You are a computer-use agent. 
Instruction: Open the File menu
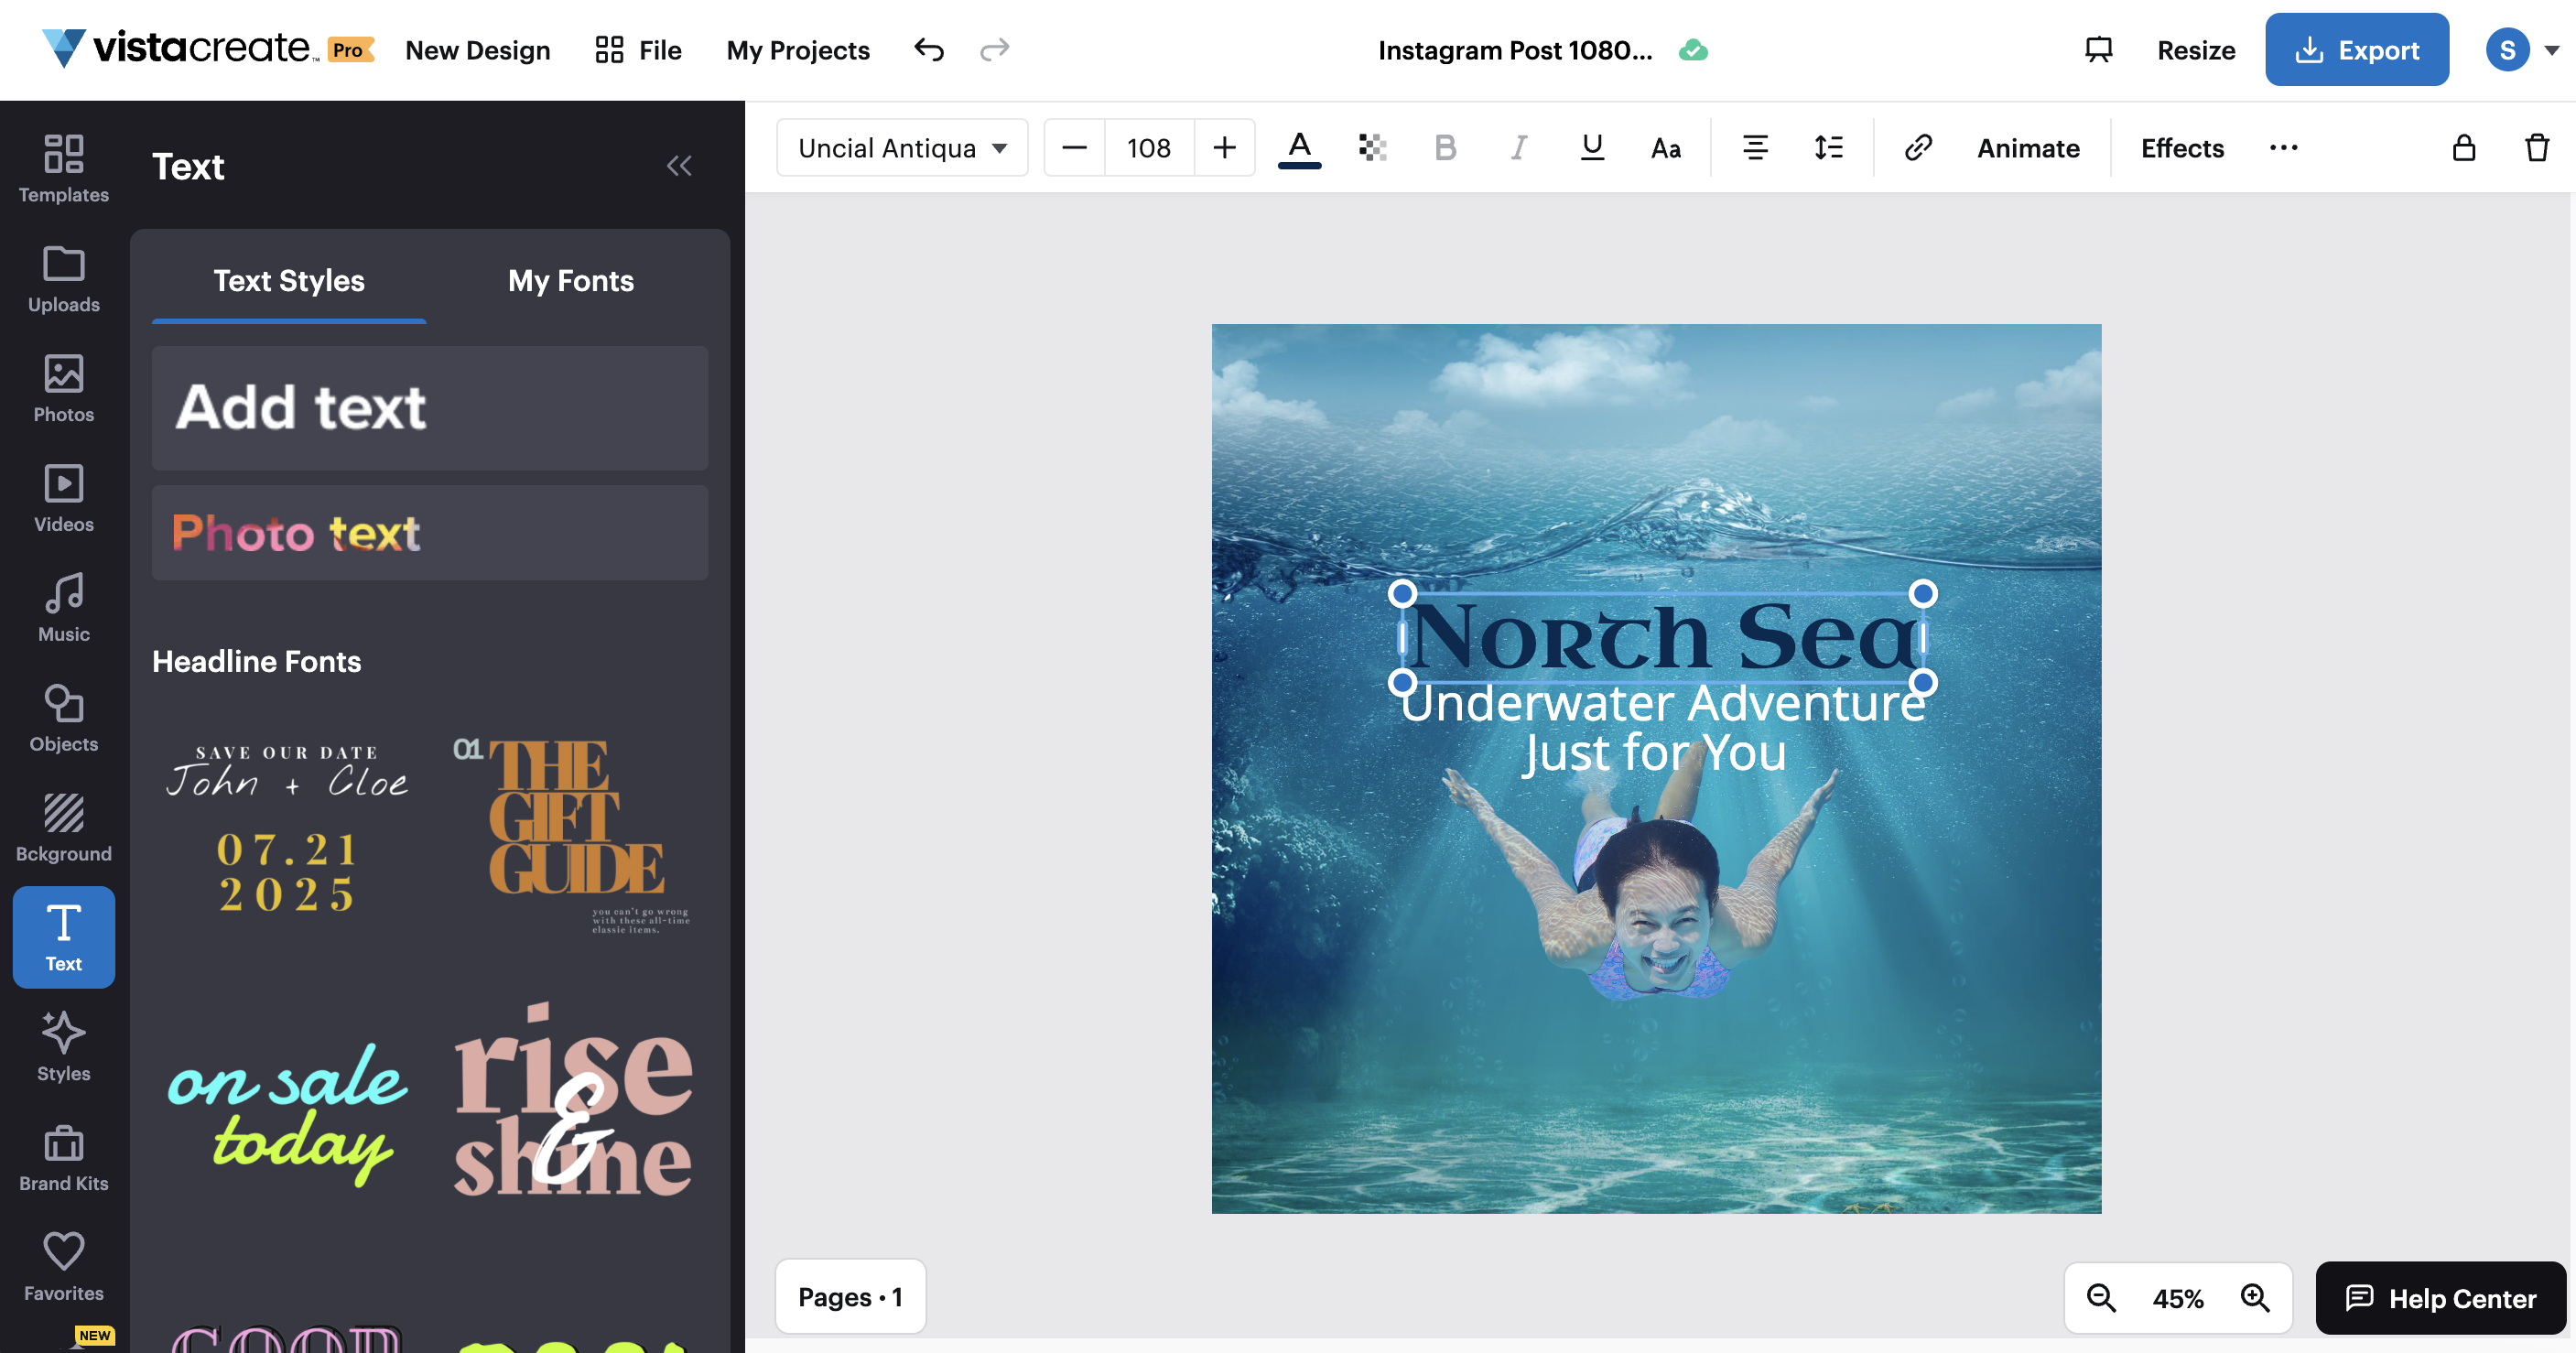(638, 49)
